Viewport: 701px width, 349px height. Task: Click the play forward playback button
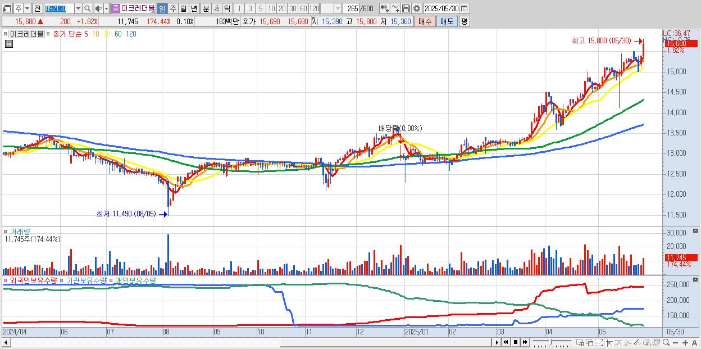tap(497, 342)
